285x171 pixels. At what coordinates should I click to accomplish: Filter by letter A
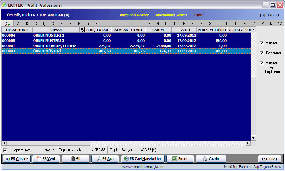(x=18, y=24)
